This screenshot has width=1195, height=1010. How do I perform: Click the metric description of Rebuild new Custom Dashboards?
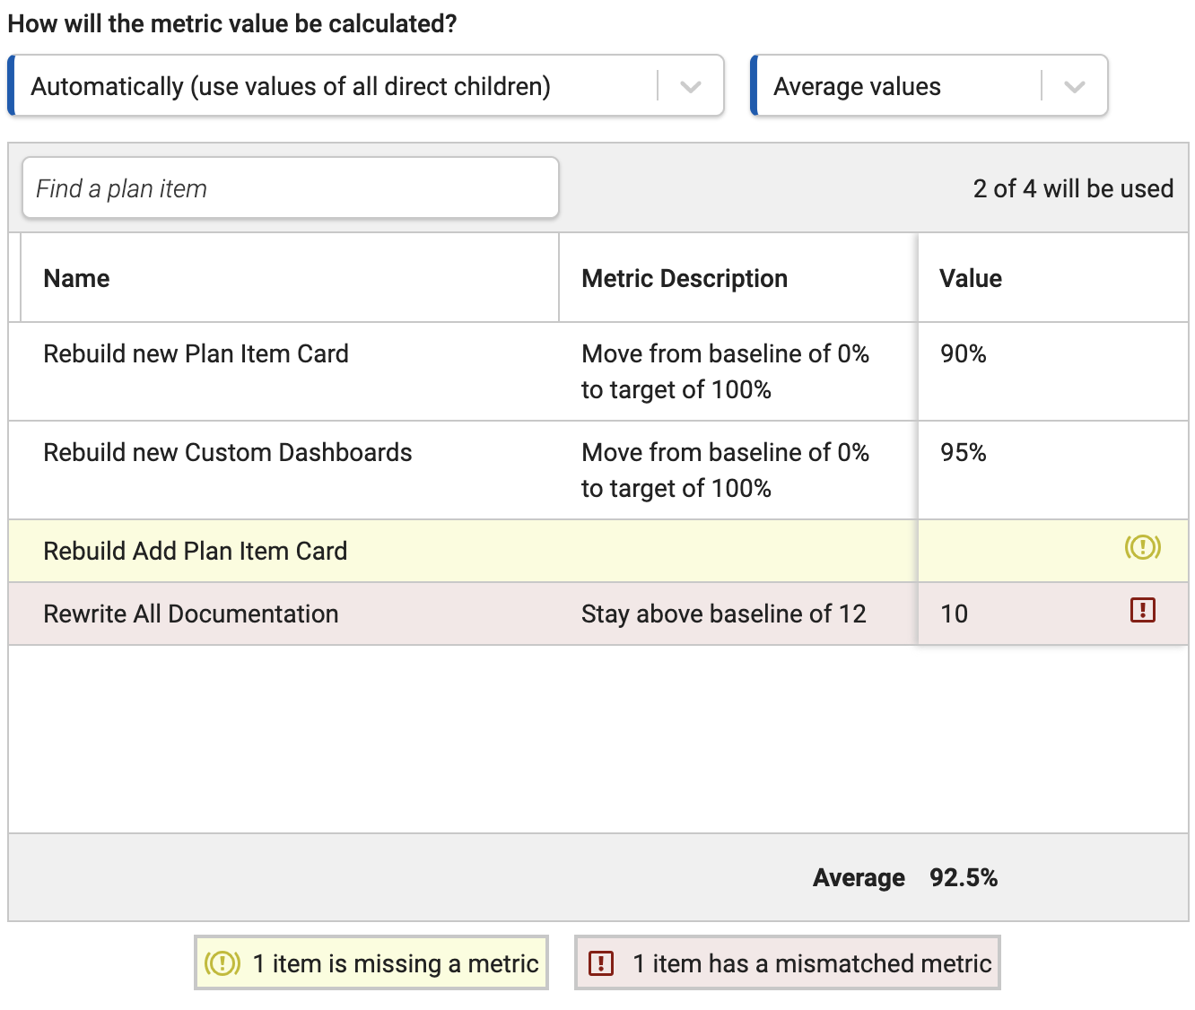pyautogui.click(x=725, y=470)
